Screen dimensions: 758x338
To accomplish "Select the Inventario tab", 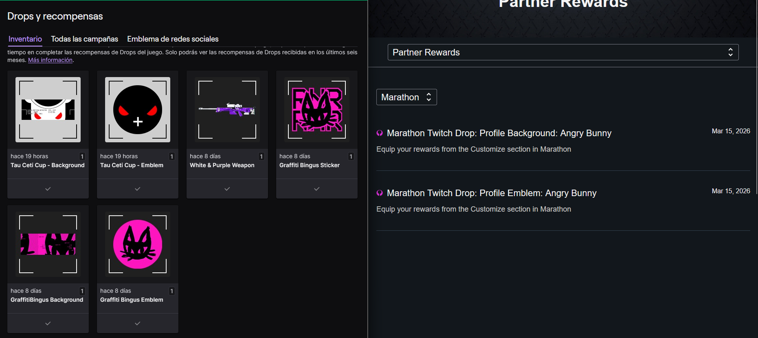I will click(25, 39).
